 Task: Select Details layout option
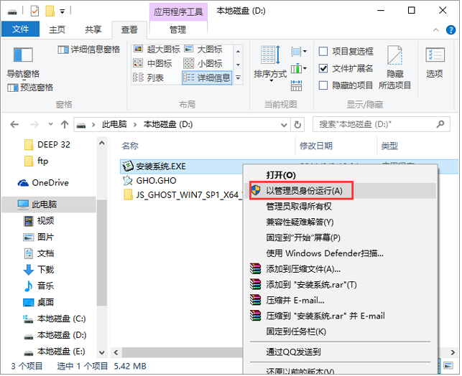coord(207,77)
